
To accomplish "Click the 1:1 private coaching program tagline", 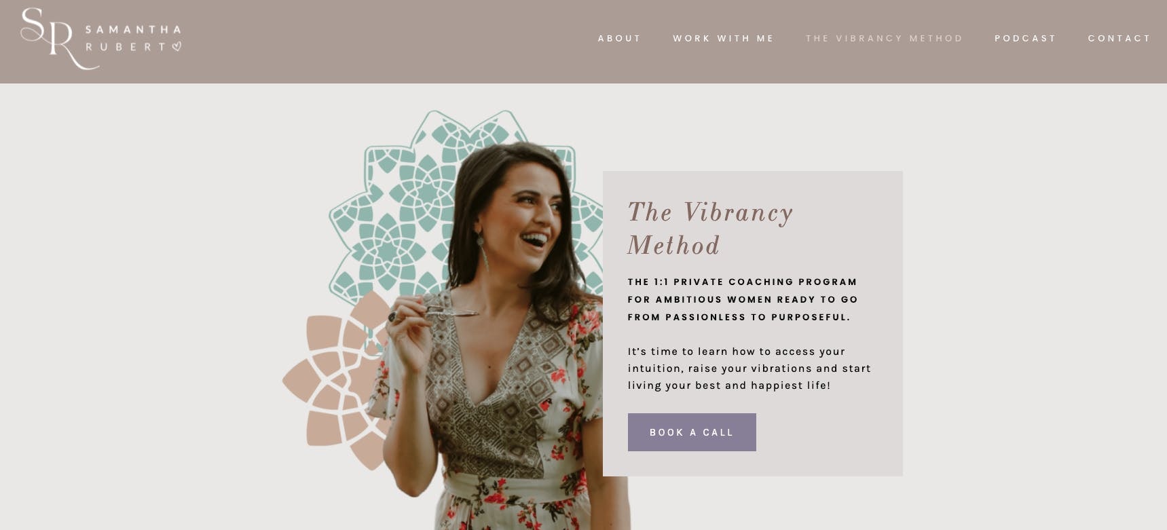I will point(743,299).
